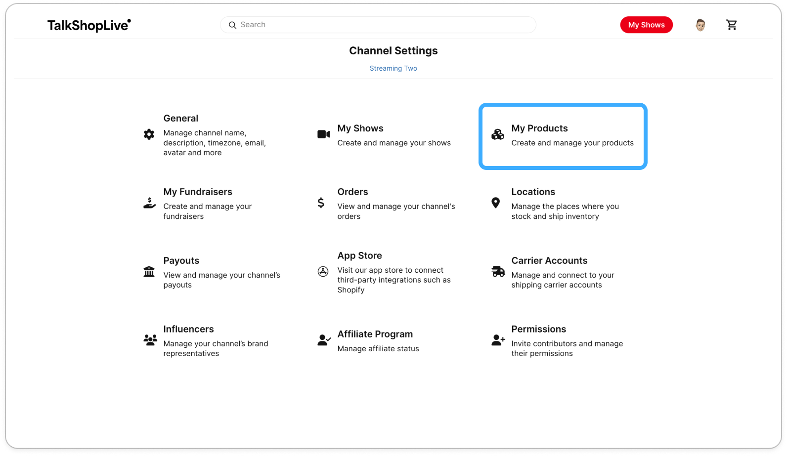Click the General settings gear icon

(149, 134)
